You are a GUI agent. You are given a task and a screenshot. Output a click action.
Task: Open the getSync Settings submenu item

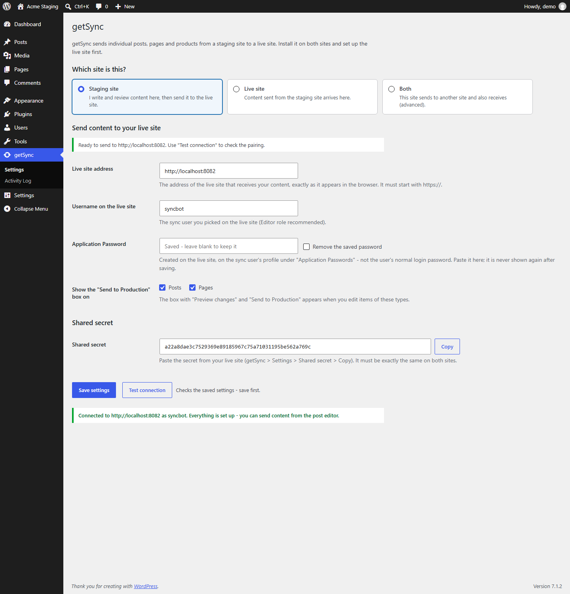pos(14,169)
